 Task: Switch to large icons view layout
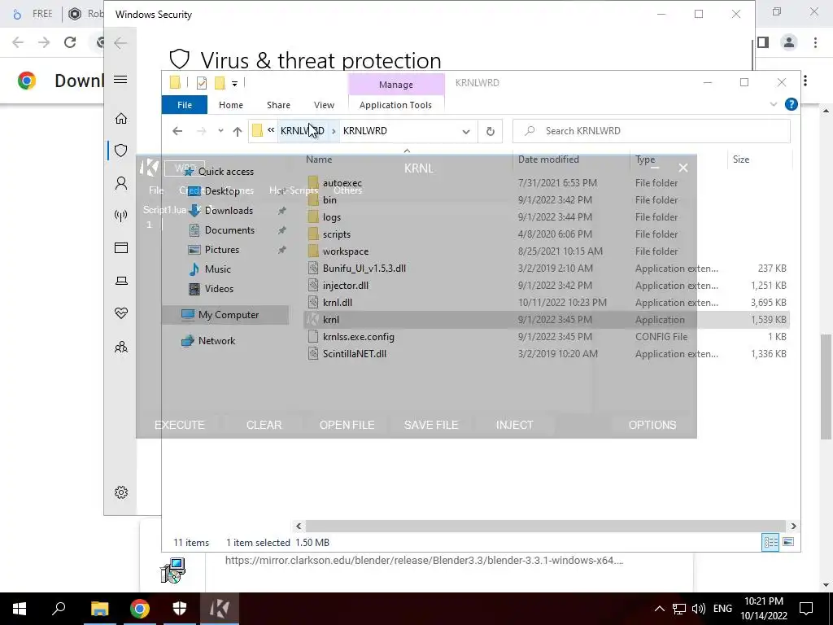pyautogui.click(x=788, y=542)
